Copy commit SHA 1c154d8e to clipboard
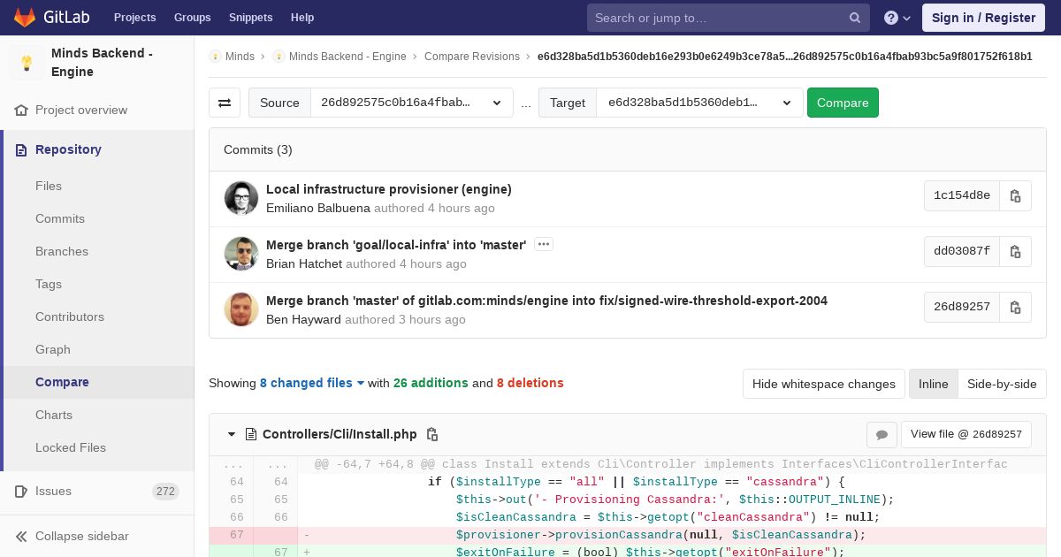 tap(1015, 195)
